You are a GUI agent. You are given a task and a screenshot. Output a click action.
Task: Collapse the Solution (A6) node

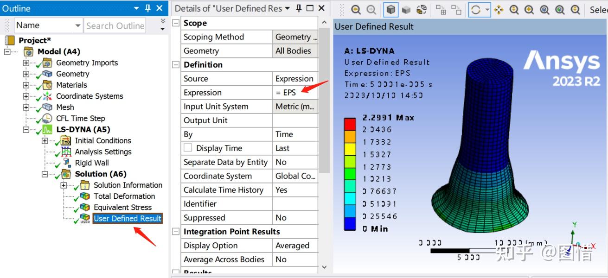(45, 174)
